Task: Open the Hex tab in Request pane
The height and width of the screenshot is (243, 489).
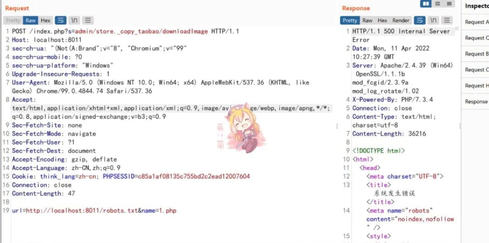Action: click(x=46, y=20)
